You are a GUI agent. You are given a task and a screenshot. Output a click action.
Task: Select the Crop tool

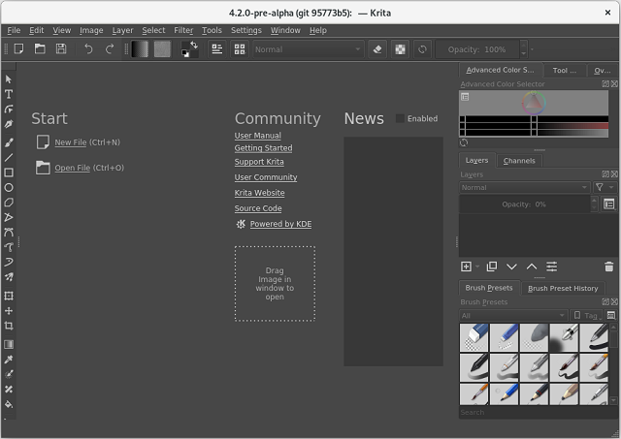pyautogui.click(x=9, y=326)
